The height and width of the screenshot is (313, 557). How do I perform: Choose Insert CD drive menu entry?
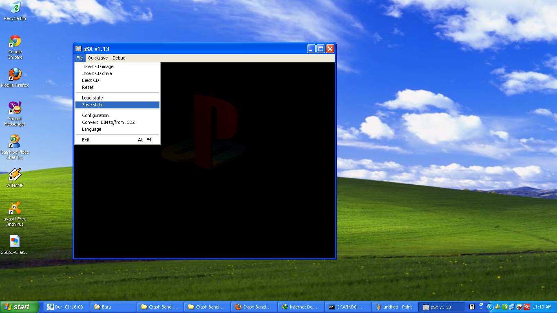117,73
